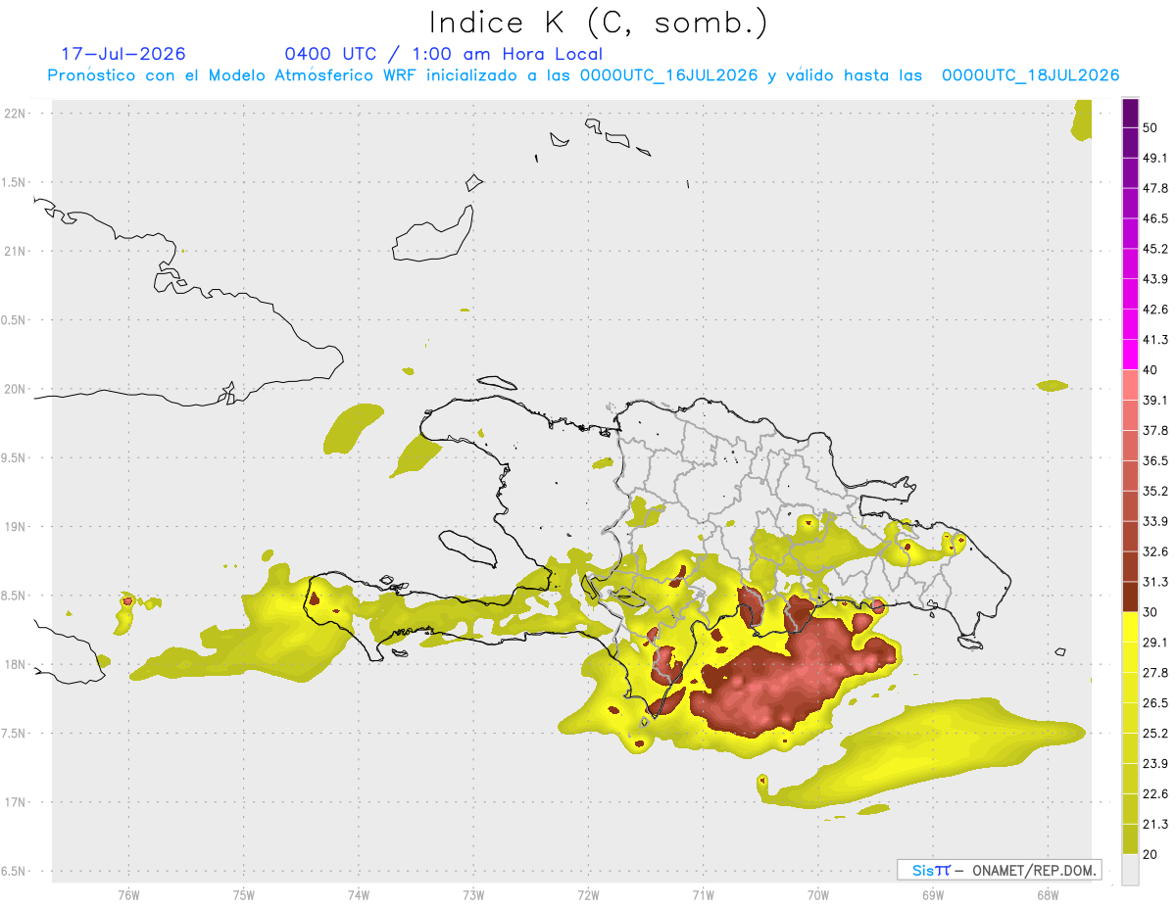The width and height of the screenshot is (1176, 908).
Task: Click the color scale value 22.6
Action: click(1154, 794)
